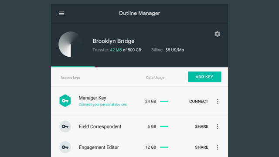This screenshot has height=157, width=279.
Task: Click the Manager Key hexagon icon
Action: pyautogui.click(x=65, y=101)
